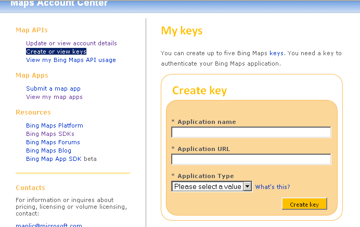Focus the Application URL text field
This screenshot has height=227, width=360.
pyautogui.click(x=251, y=159)
